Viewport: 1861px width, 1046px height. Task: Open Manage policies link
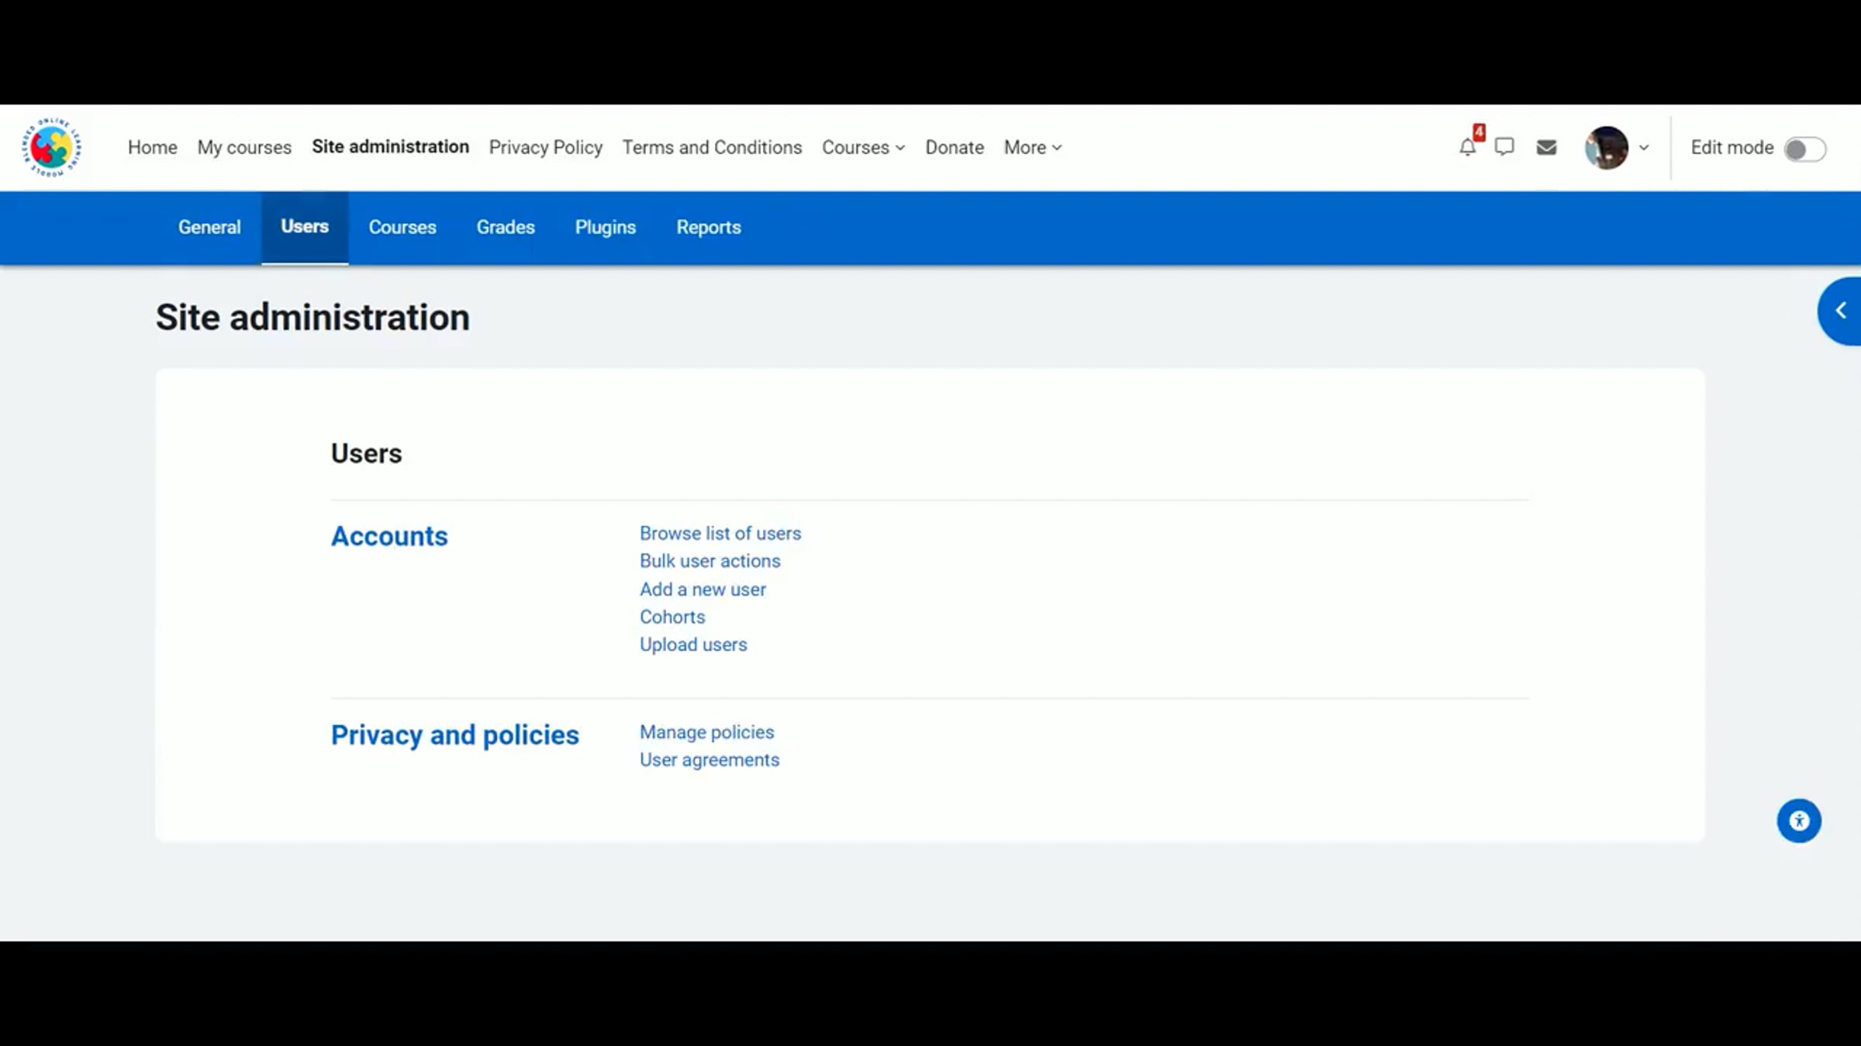[x=706, y=732]
